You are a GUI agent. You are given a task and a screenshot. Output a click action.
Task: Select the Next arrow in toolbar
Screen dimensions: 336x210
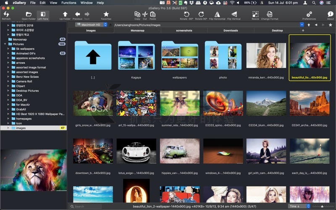pyautogui.click(x=87, y=16)
